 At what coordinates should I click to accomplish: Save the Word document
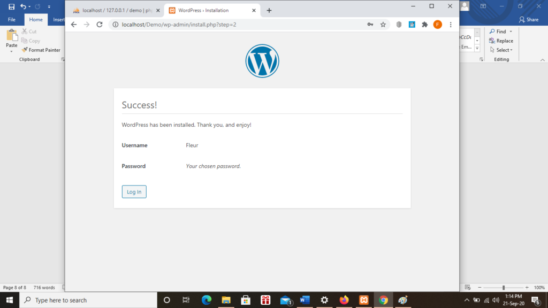pyautogui.click(x=11, y=6)
